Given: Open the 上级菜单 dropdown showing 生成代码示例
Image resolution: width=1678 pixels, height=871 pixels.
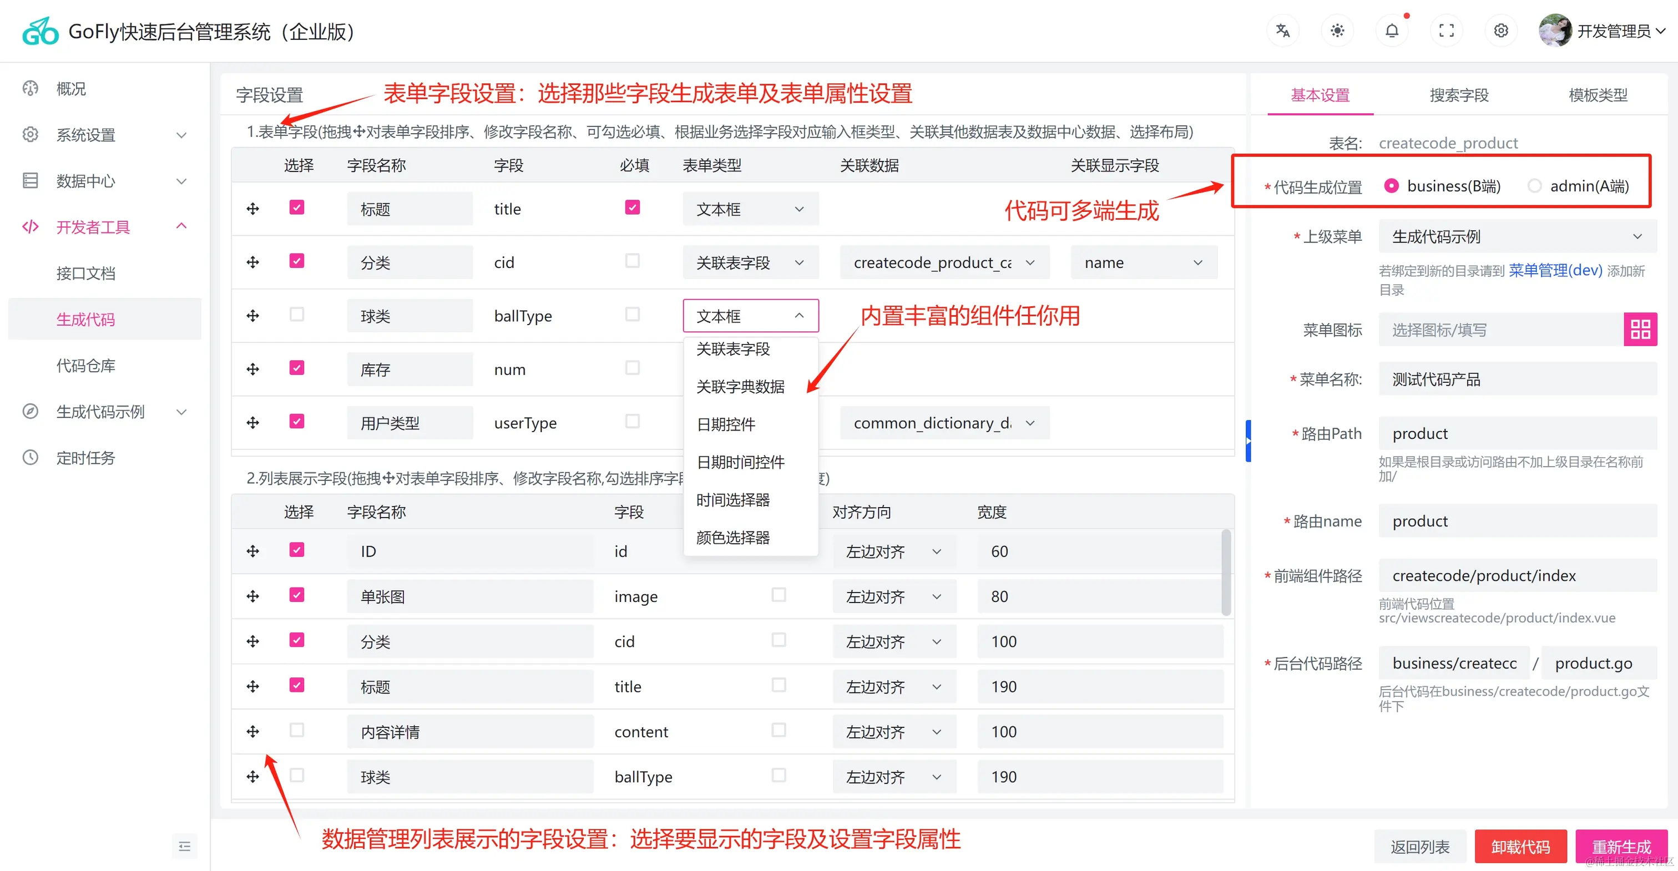Looking at the screenshot, I should click(1517, 236).
